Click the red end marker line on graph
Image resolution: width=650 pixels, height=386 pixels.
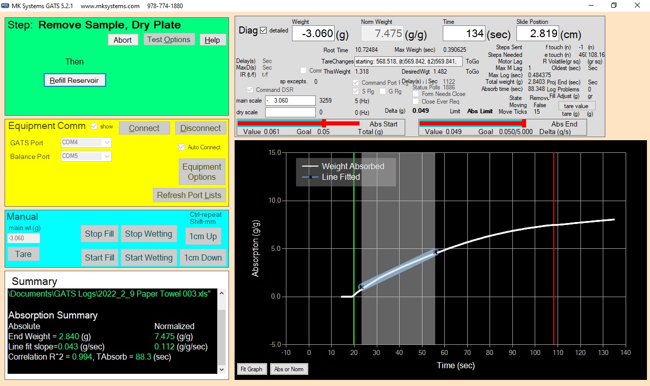coord(554,248)
